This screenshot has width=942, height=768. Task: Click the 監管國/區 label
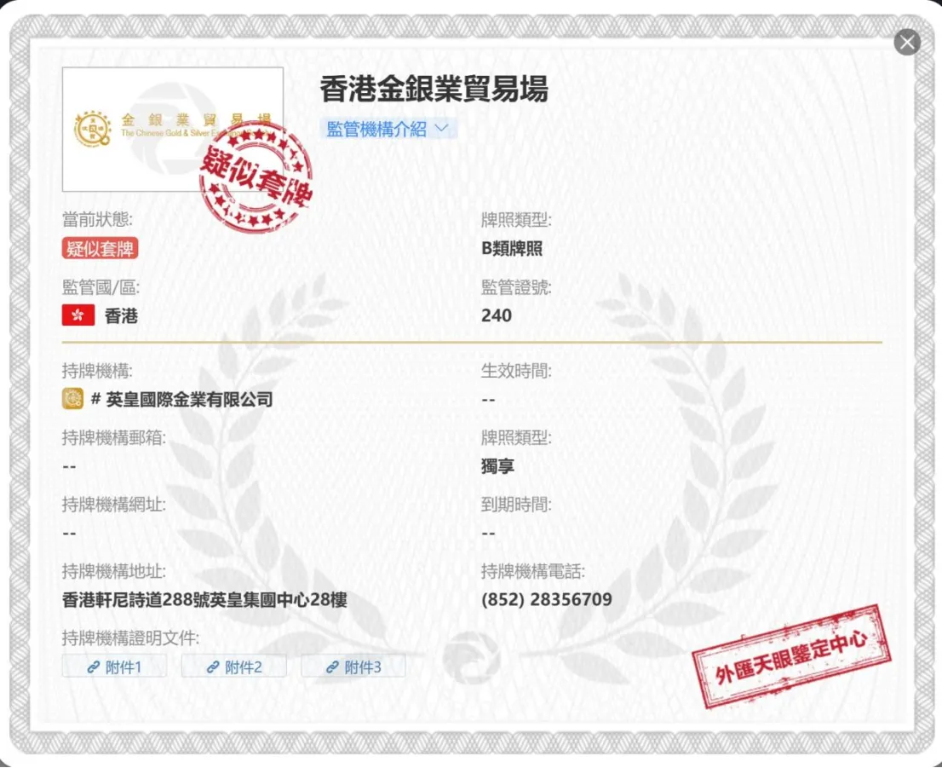click(x=101, y=287)
